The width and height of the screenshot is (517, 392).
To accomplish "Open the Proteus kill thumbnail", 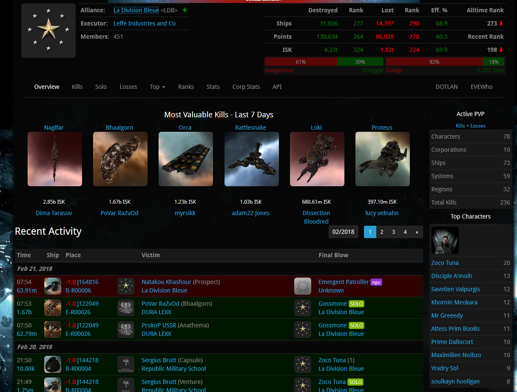I will click(383, 159).
